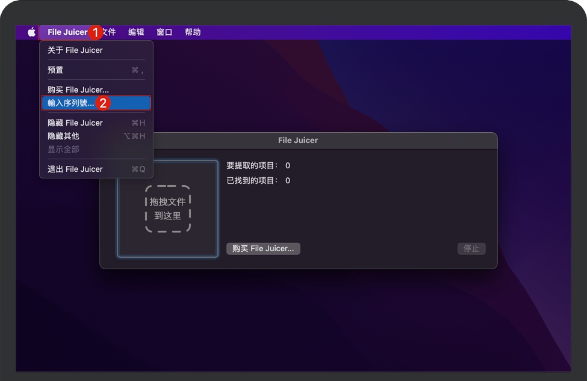
Task: Choose 隐藏其他 menu entry
Action: point(96,136)
